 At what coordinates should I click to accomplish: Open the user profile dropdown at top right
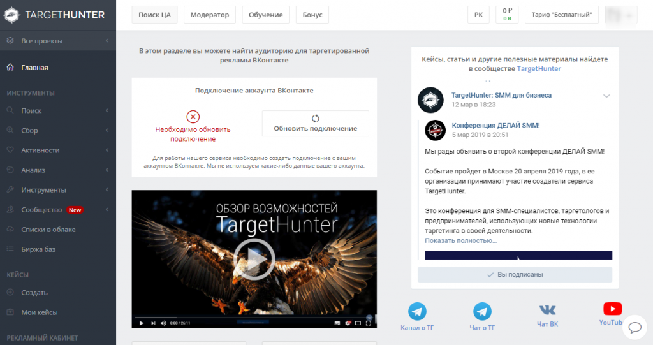click(621, 15)
